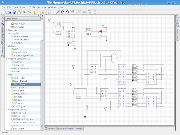Collapse the Switches category
Viewport: 180px width, 135px height.
7,30
